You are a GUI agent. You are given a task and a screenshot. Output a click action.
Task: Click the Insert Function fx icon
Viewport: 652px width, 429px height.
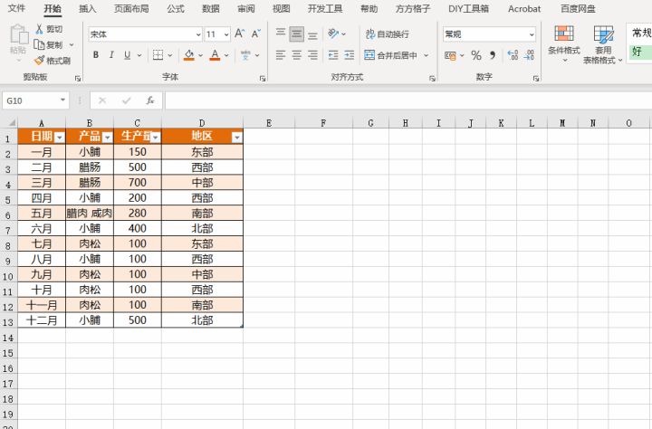click(150, 100)
